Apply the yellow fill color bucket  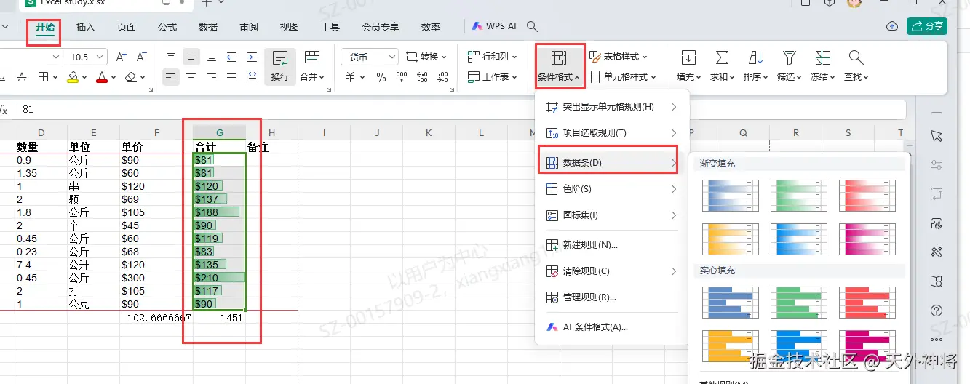(x=73, y=76)
